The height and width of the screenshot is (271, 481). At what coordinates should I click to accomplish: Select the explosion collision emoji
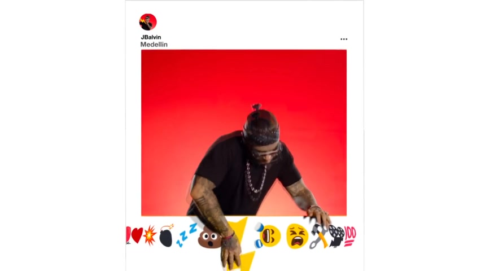(150, 235)
